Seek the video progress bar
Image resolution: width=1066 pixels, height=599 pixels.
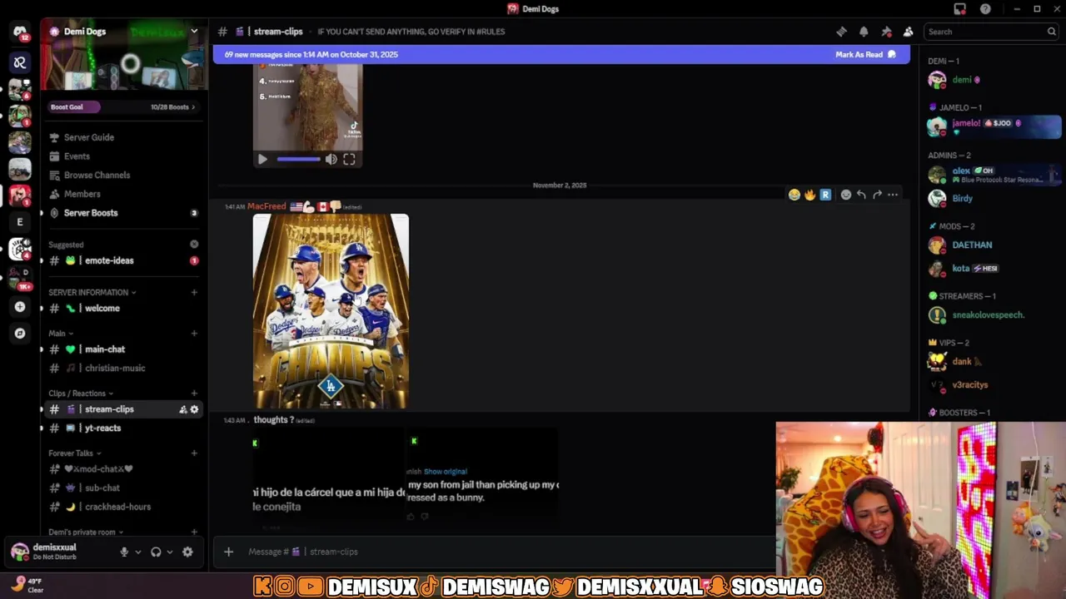coord(298,159)
